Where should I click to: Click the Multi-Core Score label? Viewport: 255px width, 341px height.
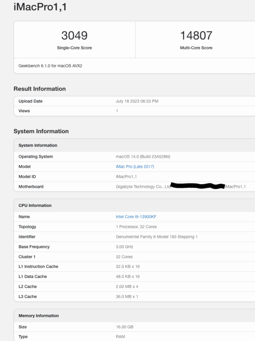tap(196, 48)
